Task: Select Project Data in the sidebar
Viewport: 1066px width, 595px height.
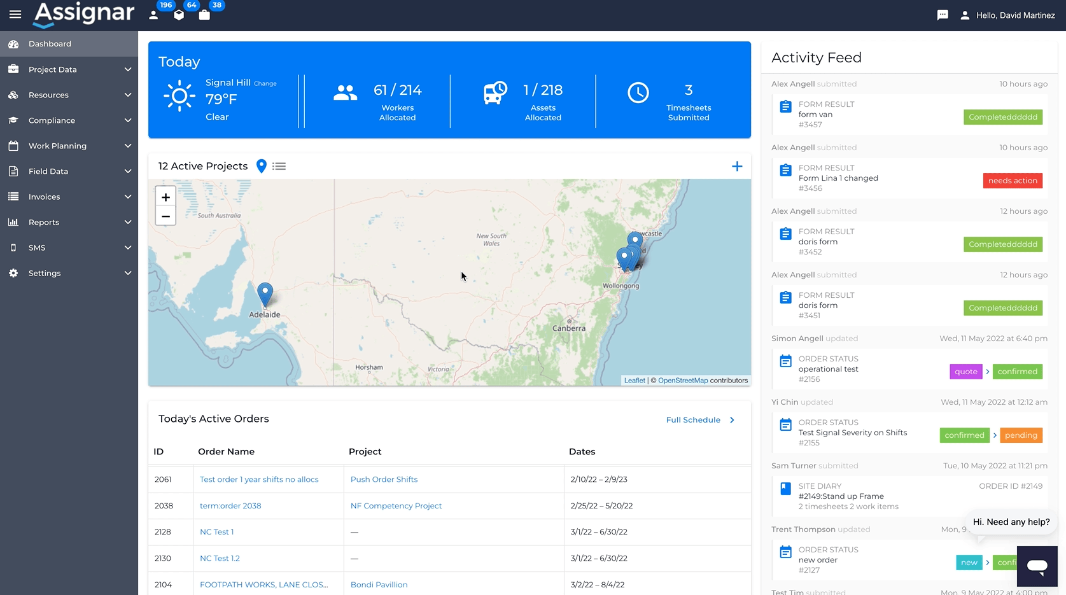Action: point(69,69)
